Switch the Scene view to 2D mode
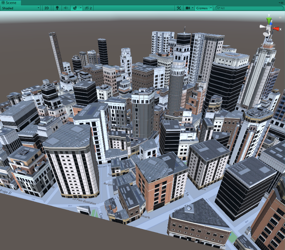Viewport: 285px width, 250px height. 46,8
